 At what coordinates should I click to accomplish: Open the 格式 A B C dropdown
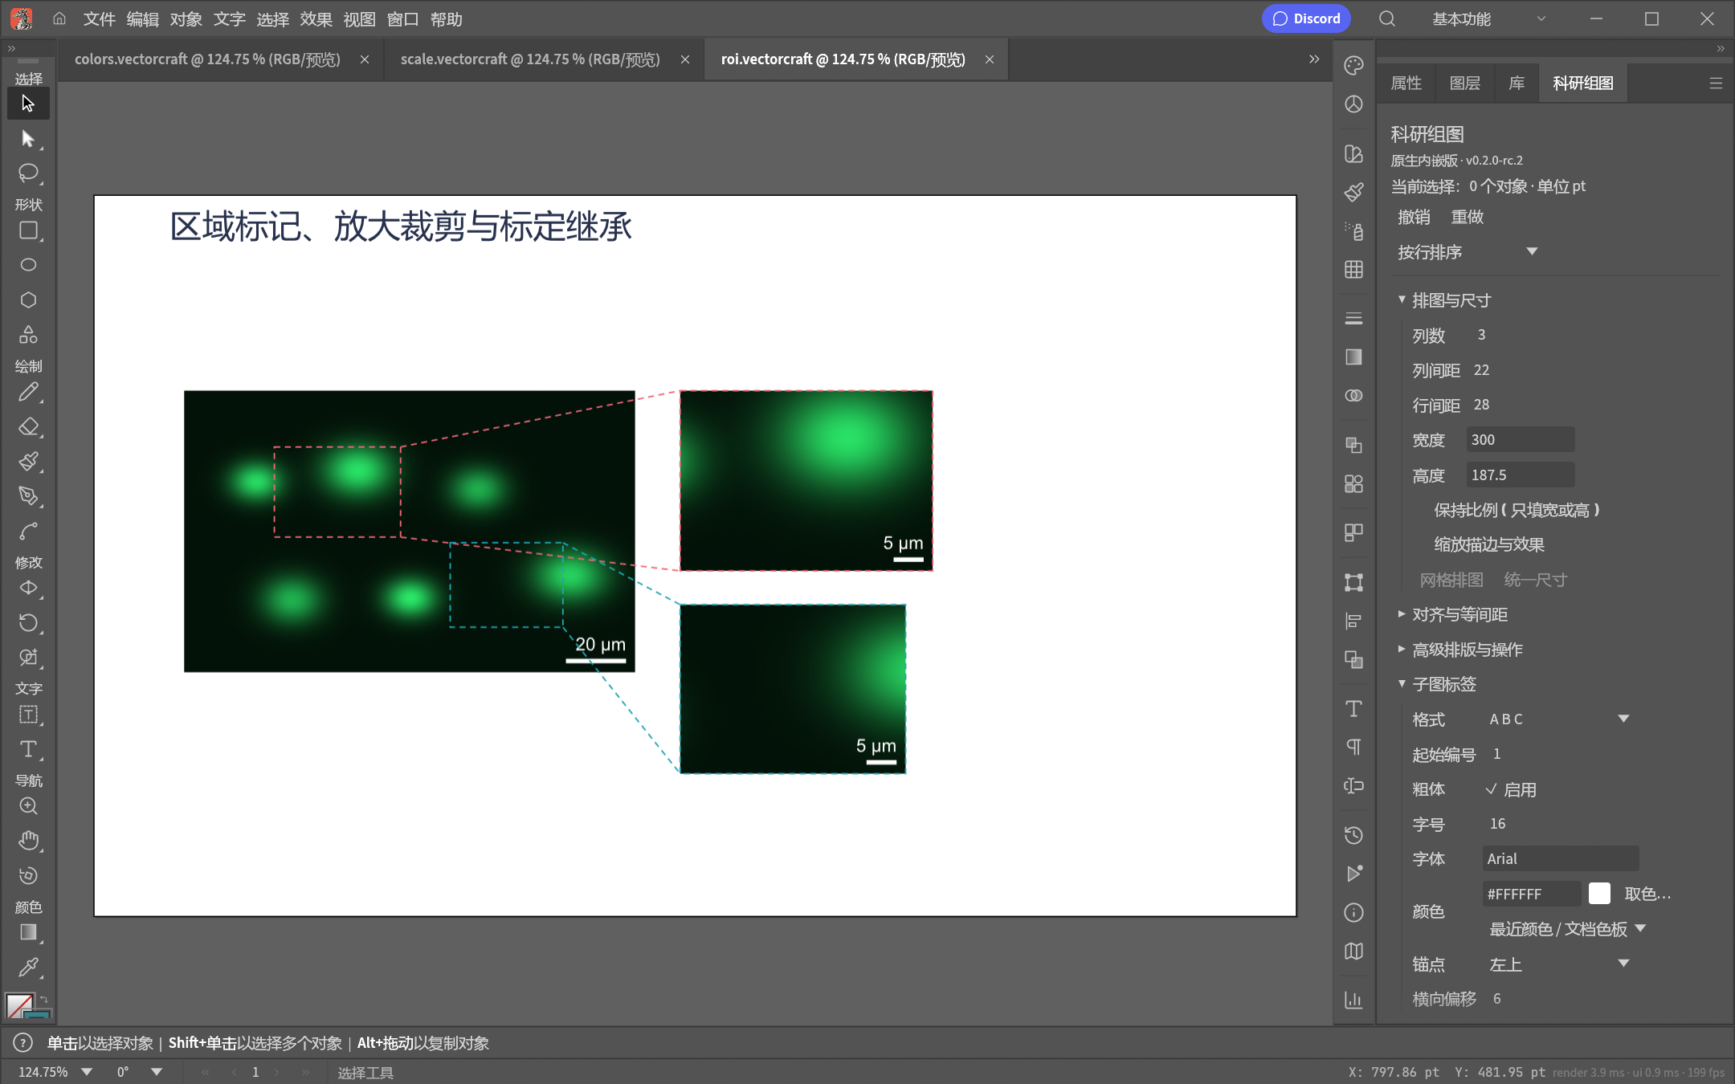pyautogui.click(x=1559, y=719)
